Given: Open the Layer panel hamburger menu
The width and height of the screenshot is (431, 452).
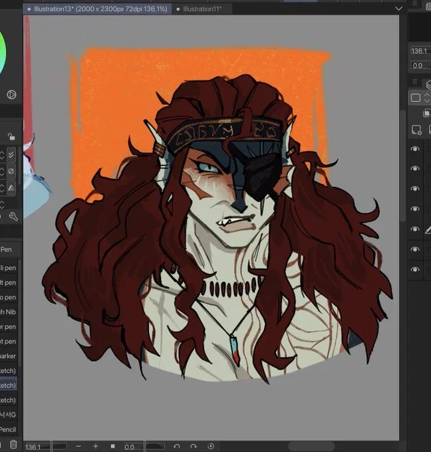Looking at the screenshot, I should tap(414, 82).
